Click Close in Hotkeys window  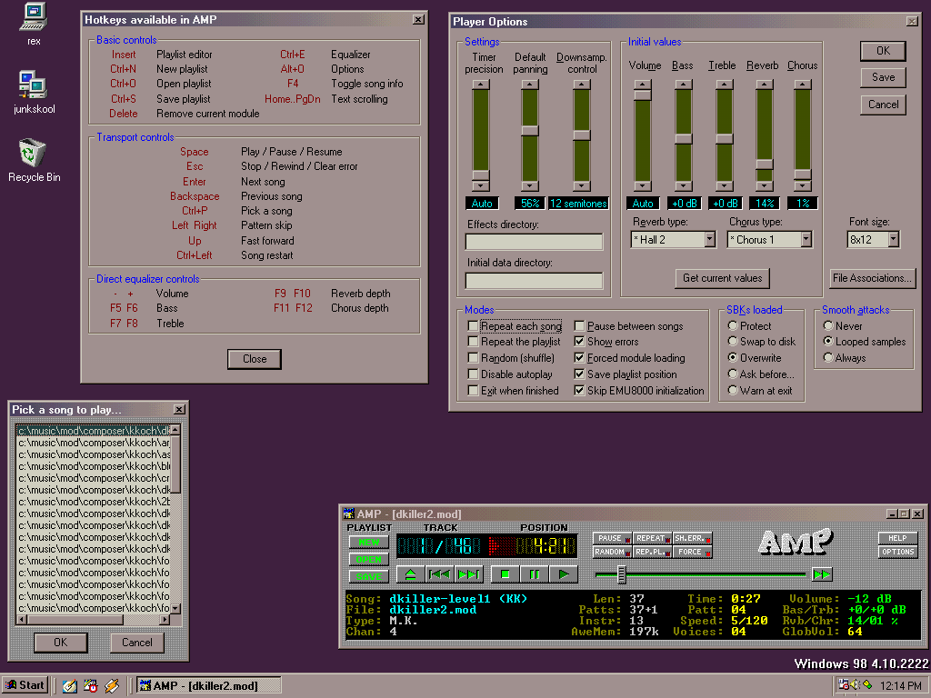[x=255, y=359]
